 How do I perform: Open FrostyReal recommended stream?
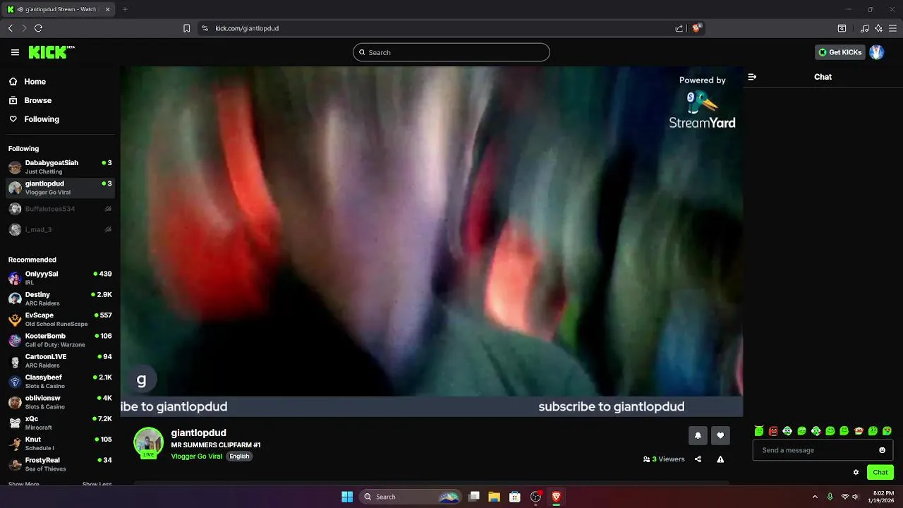point(60,464)
